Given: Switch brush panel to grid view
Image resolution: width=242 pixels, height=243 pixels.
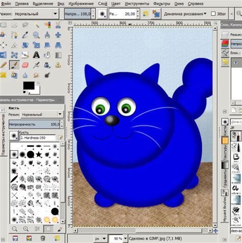Looking at the screenshot, I should click(49, 229).
